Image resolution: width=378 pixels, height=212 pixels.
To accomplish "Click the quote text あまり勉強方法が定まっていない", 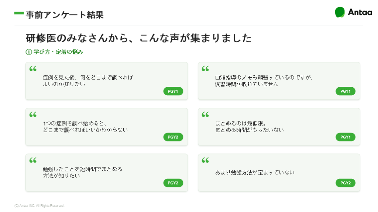I will pos(255,172).
